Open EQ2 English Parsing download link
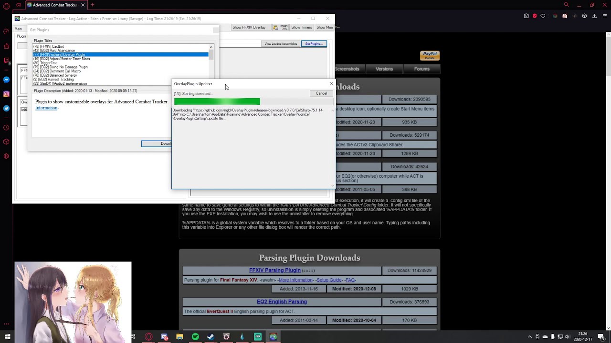The height and width of the screenshot is (343, 611). click(x=282, y=302)
